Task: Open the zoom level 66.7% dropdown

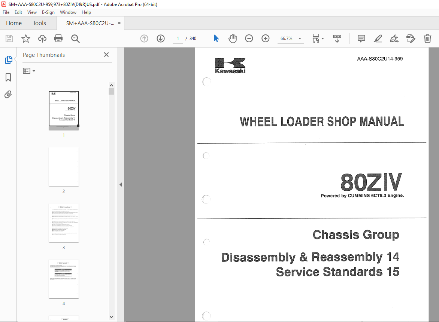Action: coord(300,39)
